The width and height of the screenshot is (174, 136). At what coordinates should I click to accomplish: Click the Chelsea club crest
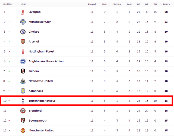click(x=23, y=32)
